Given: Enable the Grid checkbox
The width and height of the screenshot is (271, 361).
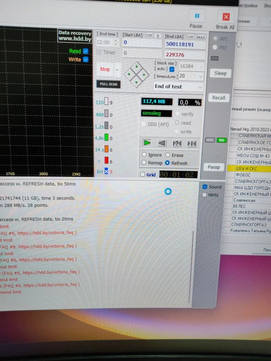Looking at the screenshot, I should coord(143,175).
